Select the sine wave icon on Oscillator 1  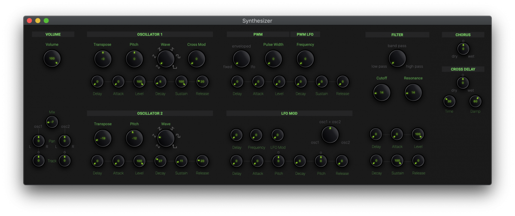click(158, 68)
